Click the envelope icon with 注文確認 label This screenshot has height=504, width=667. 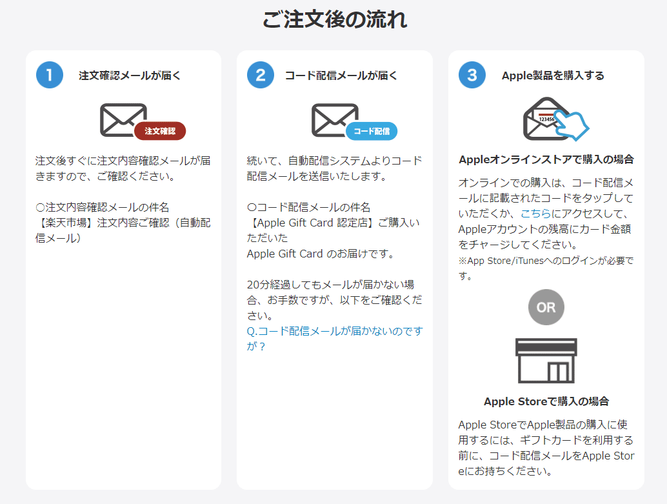(143, 122)
